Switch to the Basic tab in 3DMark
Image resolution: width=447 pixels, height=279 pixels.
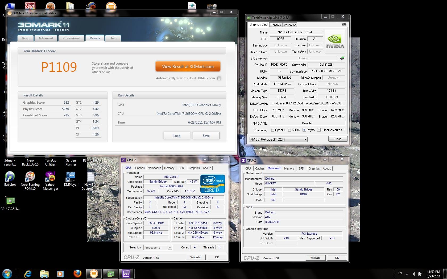[x=26, y=38]
